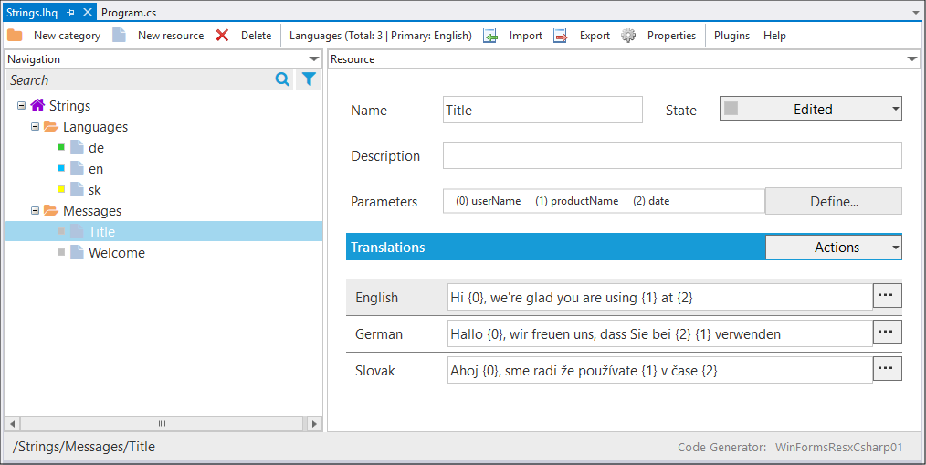The image size is (926, 465).
Task: Click the ellipsis button for English translation
Action: [x=887, y=295]
